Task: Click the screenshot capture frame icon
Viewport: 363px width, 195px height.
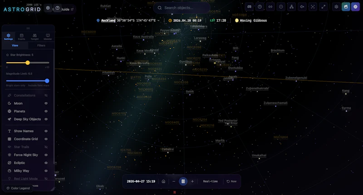Action: (313, 7)
